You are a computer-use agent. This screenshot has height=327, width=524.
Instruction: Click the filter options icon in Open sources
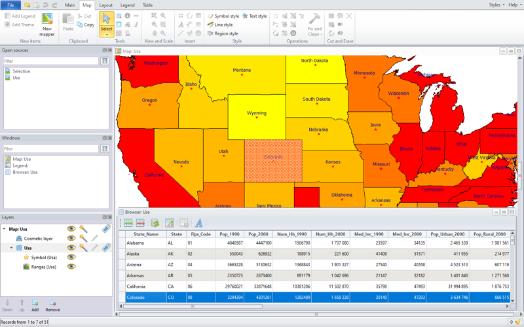point(105,61)
